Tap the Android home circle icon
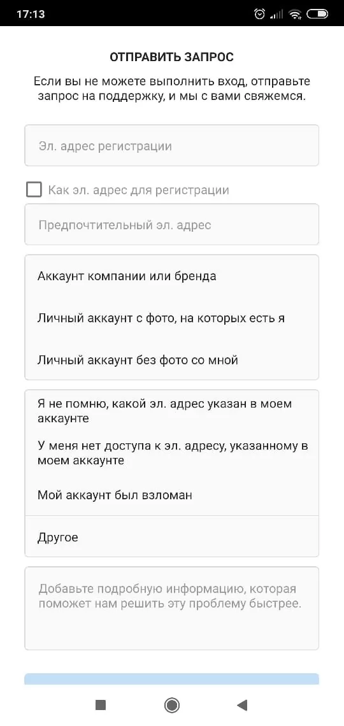This screenshot has height=726, width=344. tap(172, 705)
